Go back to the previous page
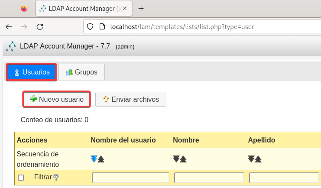321x188 pixels. click(9, 26)
